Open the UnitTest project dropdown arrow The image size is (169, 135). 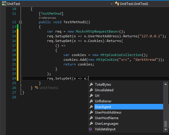pyautogui.click(x=112, y=4)
